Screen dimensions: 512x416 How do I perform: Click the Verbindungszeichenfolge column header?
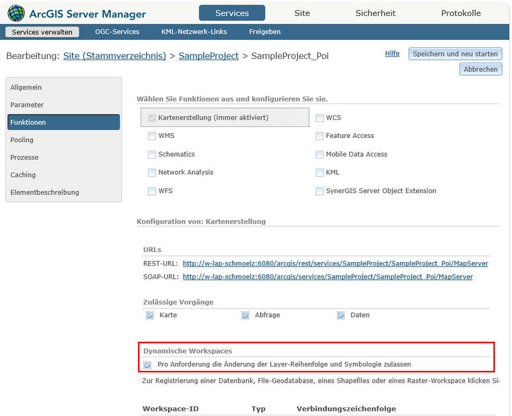click(x=346, y=409)
